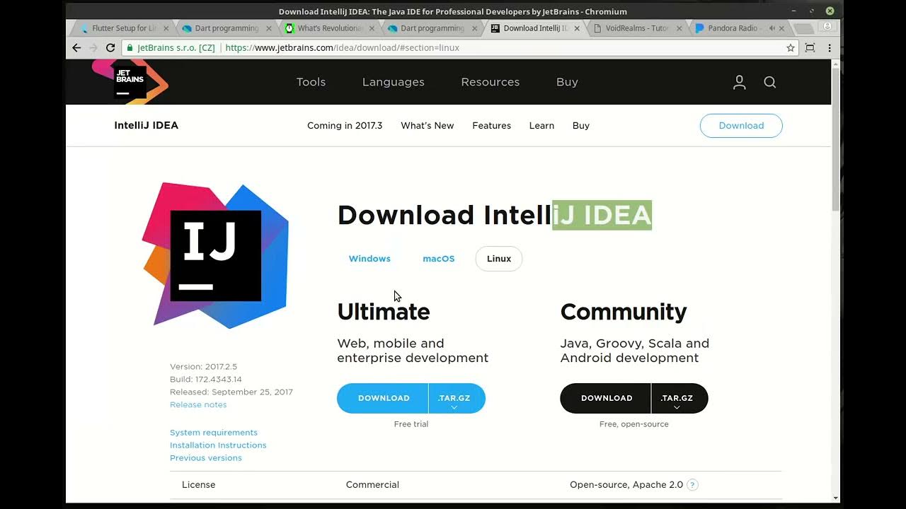Open the site search
The image size is (906, 509).
[x=769, y=82]
